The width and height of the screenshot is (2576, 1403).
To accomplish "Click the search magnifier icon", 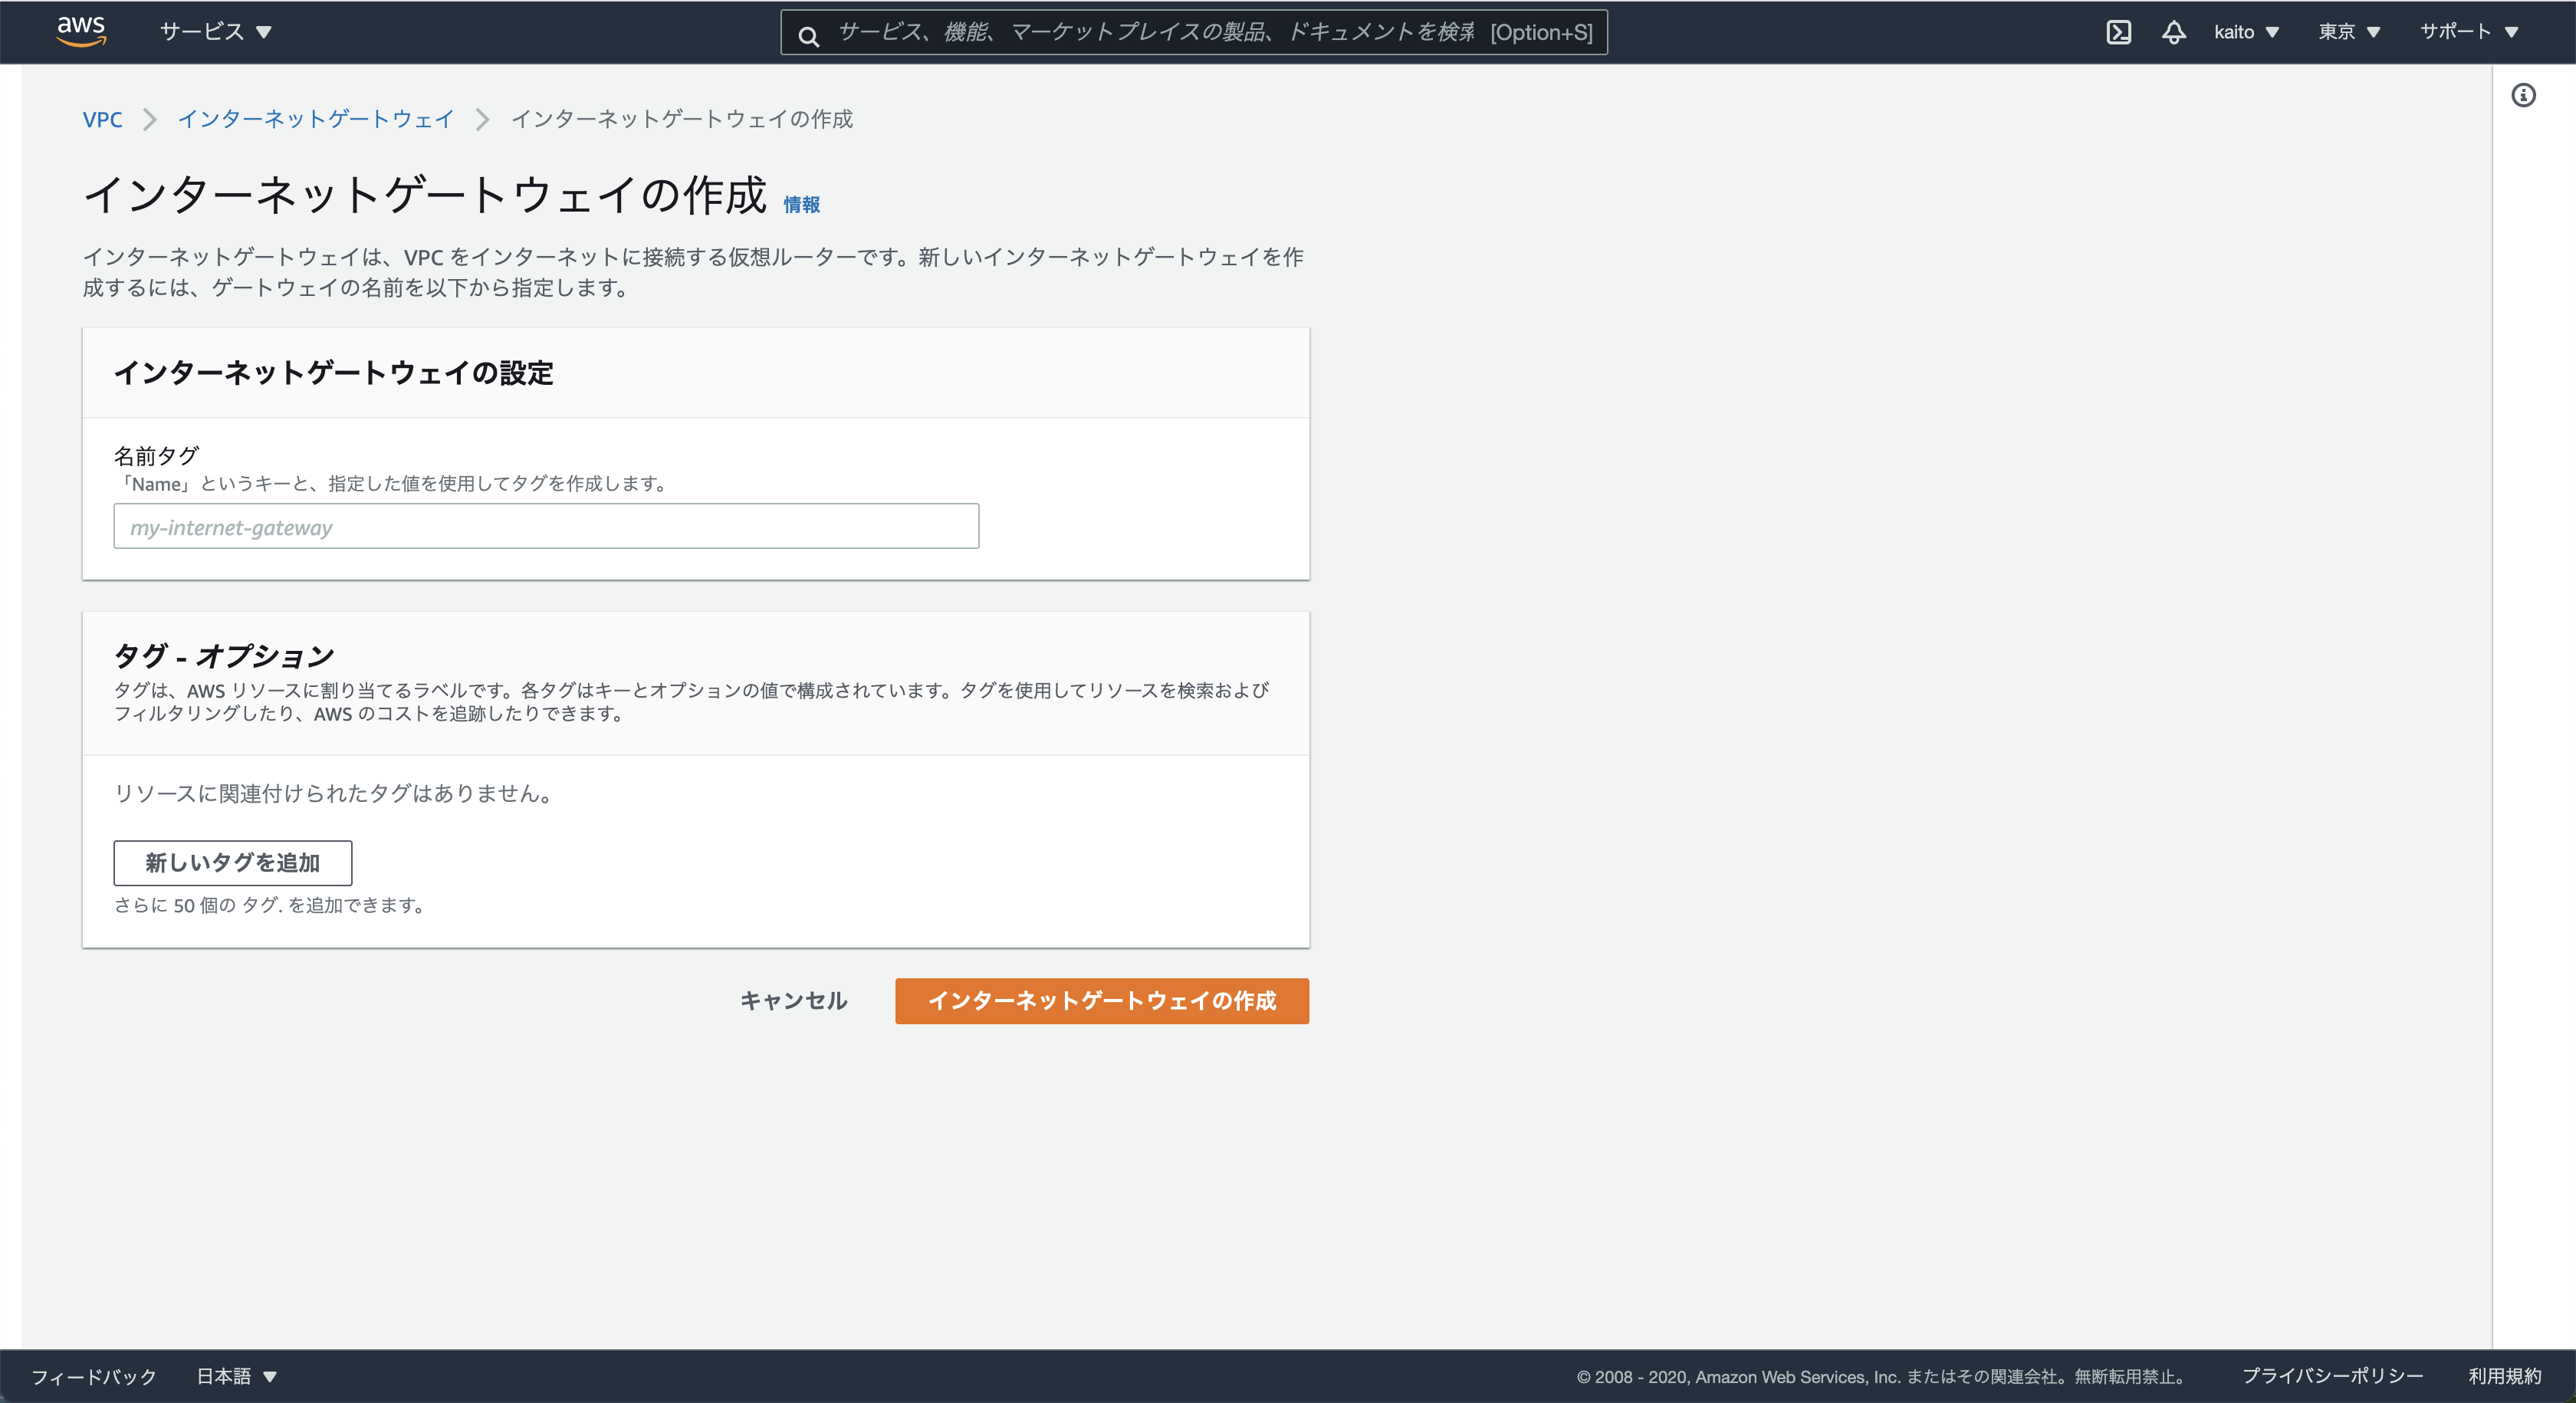I will [x=808, y=36].
